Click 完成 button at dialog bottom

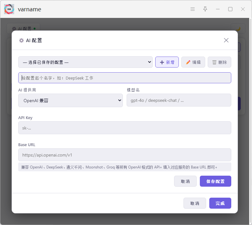point(220,203)
